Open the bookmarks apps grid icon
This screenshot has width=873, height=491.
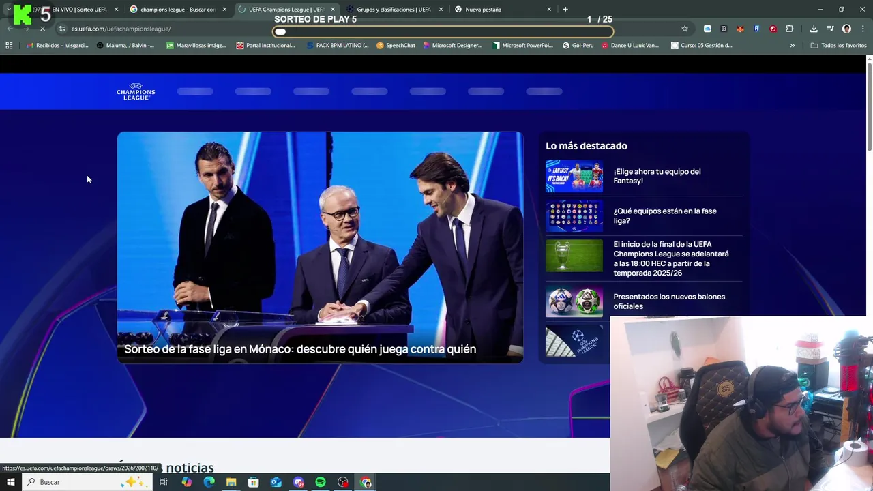[9, 45]
